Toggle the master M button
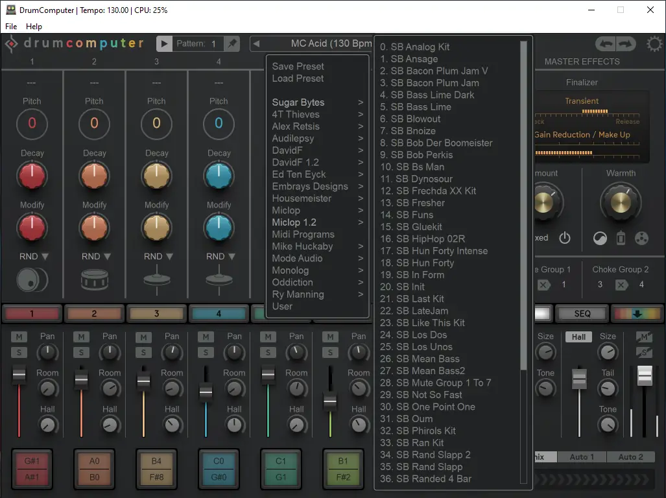666x498 pixels. [644, 337]
